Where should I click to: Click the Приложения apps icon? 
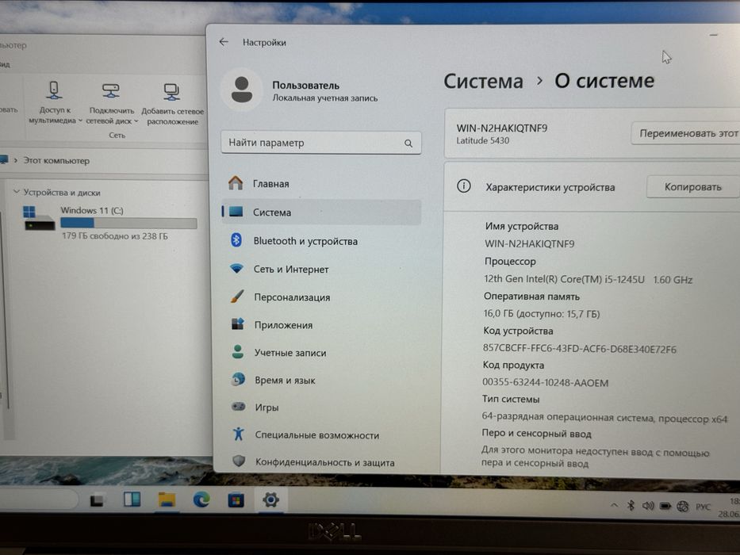point(238,324)
